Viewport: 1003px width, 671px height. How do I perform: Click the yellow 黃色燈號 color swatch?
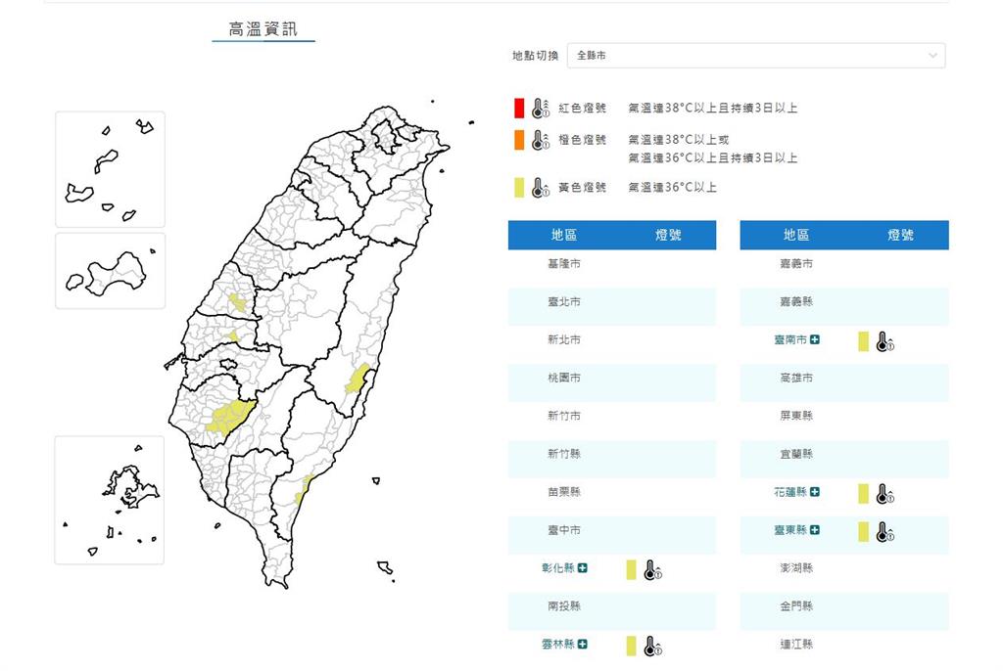click(519, 188)
